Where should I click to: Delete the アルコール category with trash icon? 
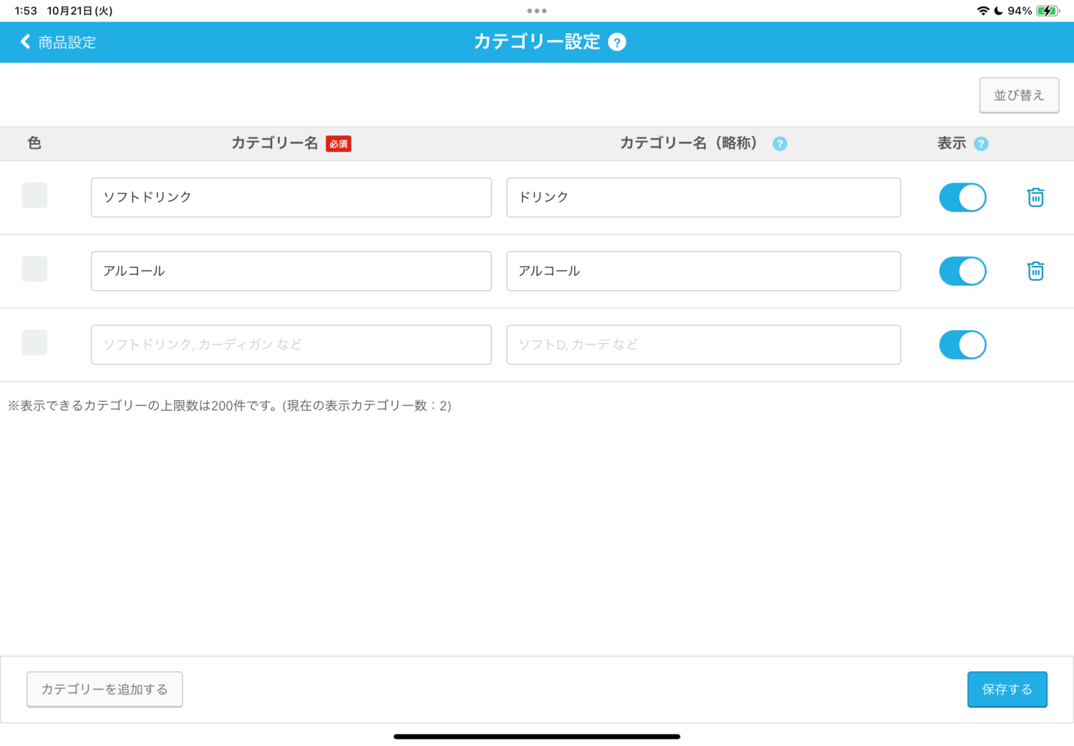[x=1035, y=271]
